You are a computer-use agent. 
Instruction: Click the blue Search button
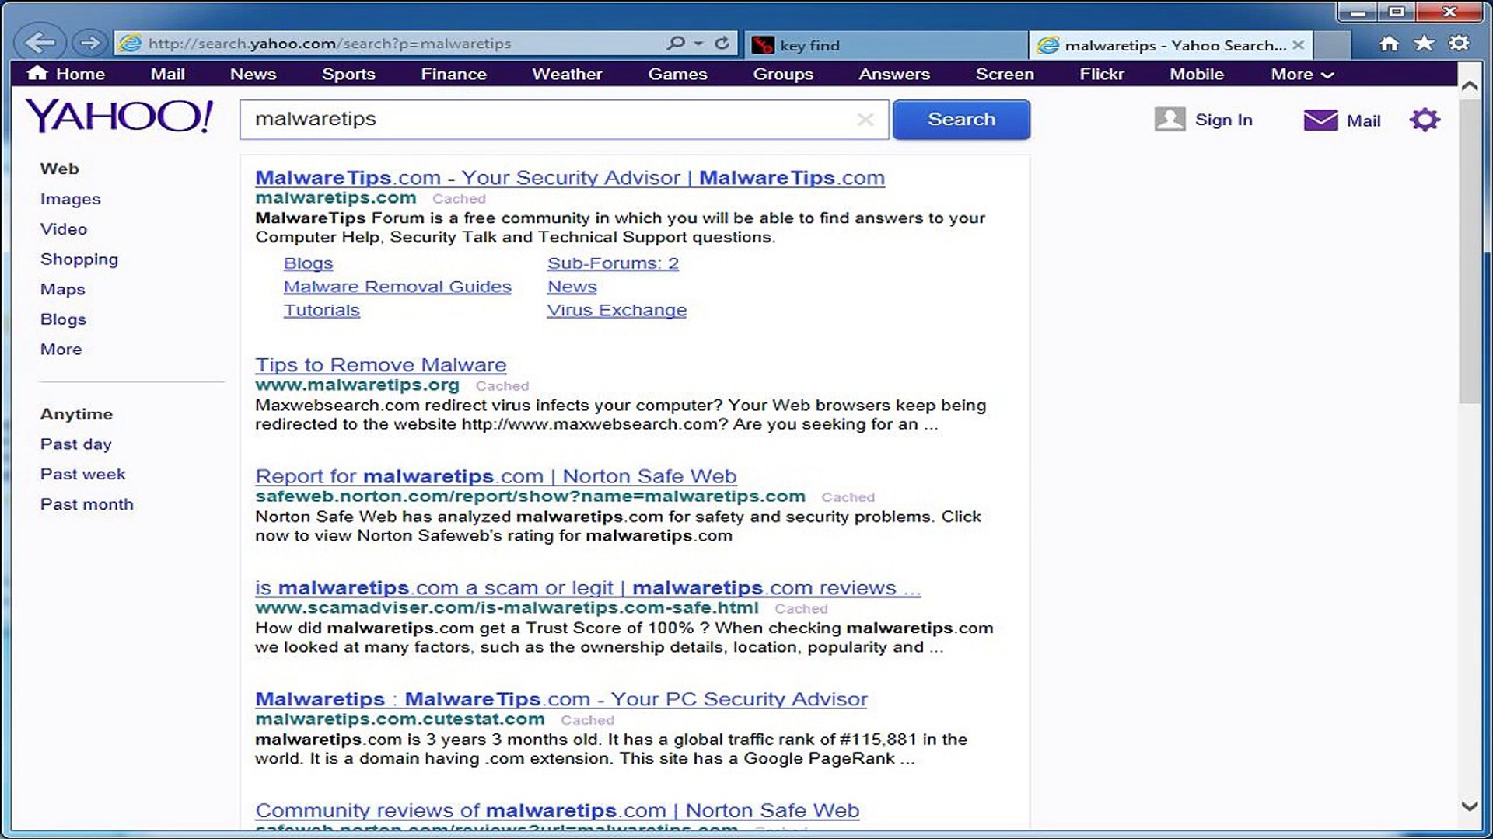[961, 120]
